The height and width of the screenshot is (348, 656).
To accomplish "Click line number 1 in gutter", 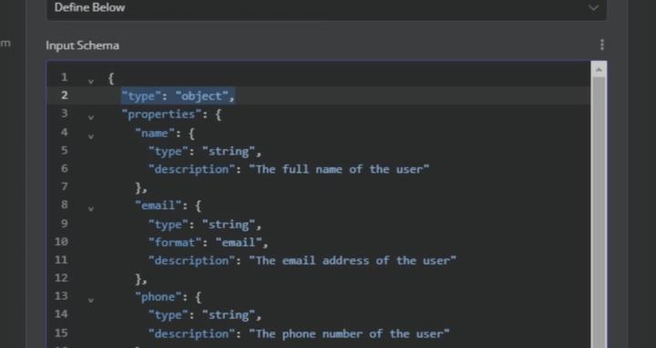I will pos(64,77).
